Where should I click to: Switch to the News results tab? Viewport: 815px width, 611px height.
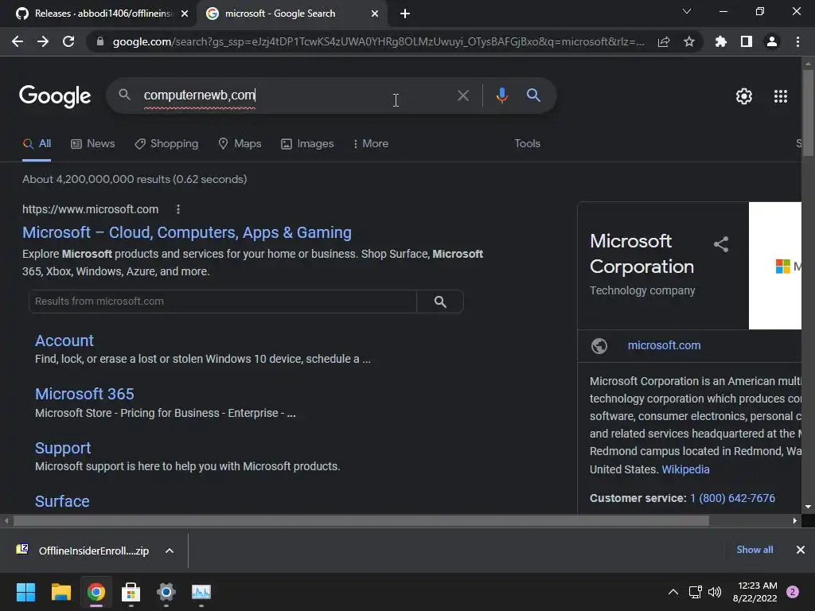93,144
